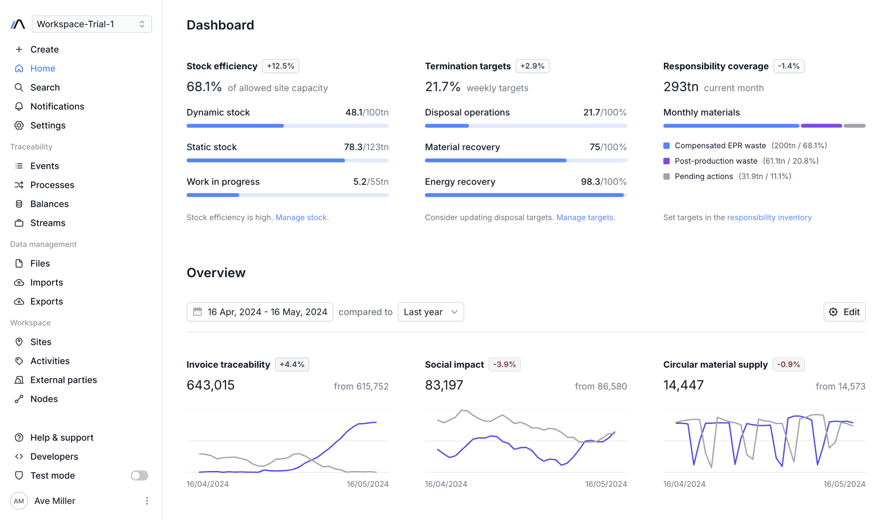Open the responsibility inventory link

tap(769, 217)
